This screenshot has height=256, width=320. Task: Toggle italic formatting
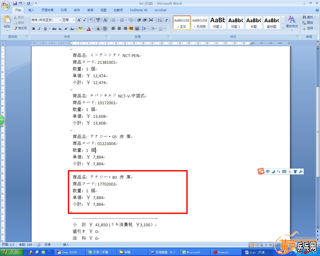pyautogui.click(x=39, y=29)
